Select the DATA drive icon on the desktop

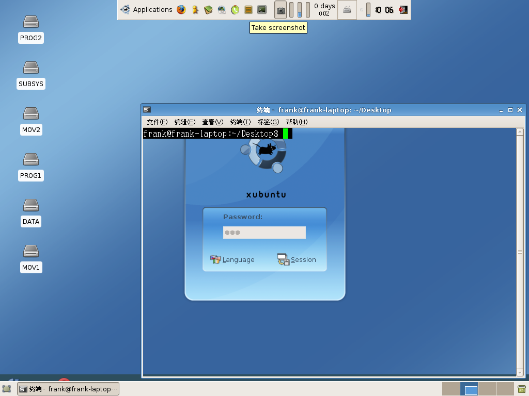30,212
